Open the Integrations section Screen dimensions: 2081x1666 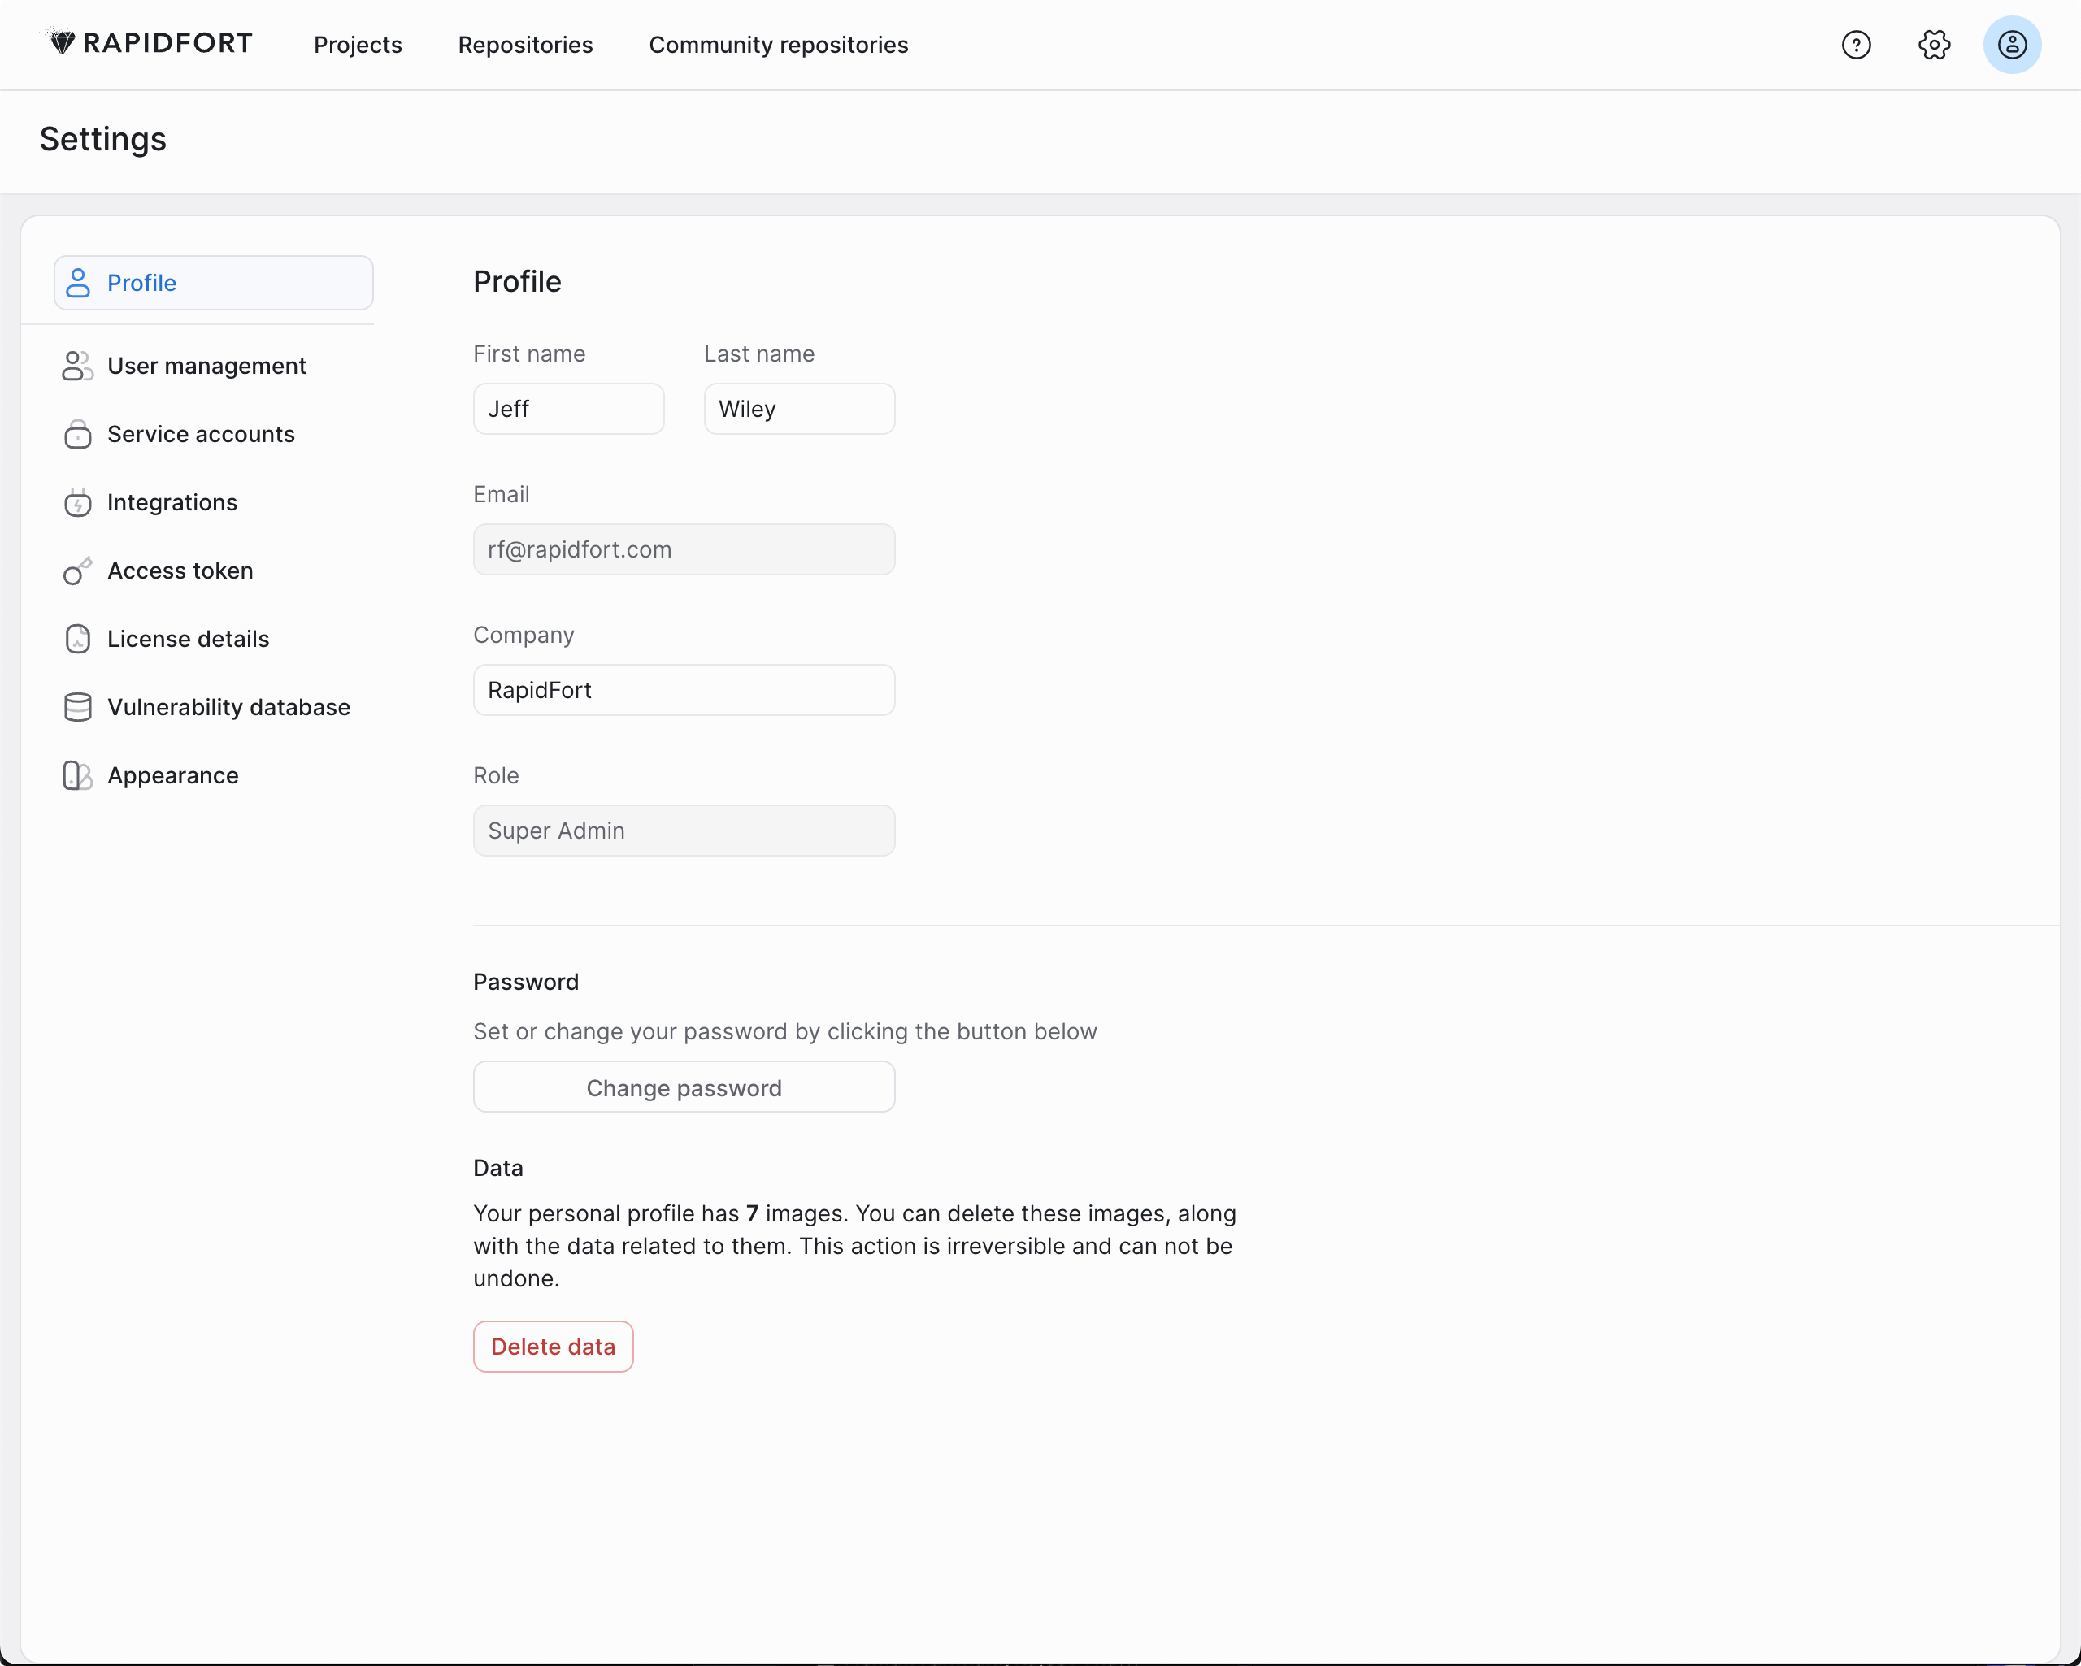213,502
